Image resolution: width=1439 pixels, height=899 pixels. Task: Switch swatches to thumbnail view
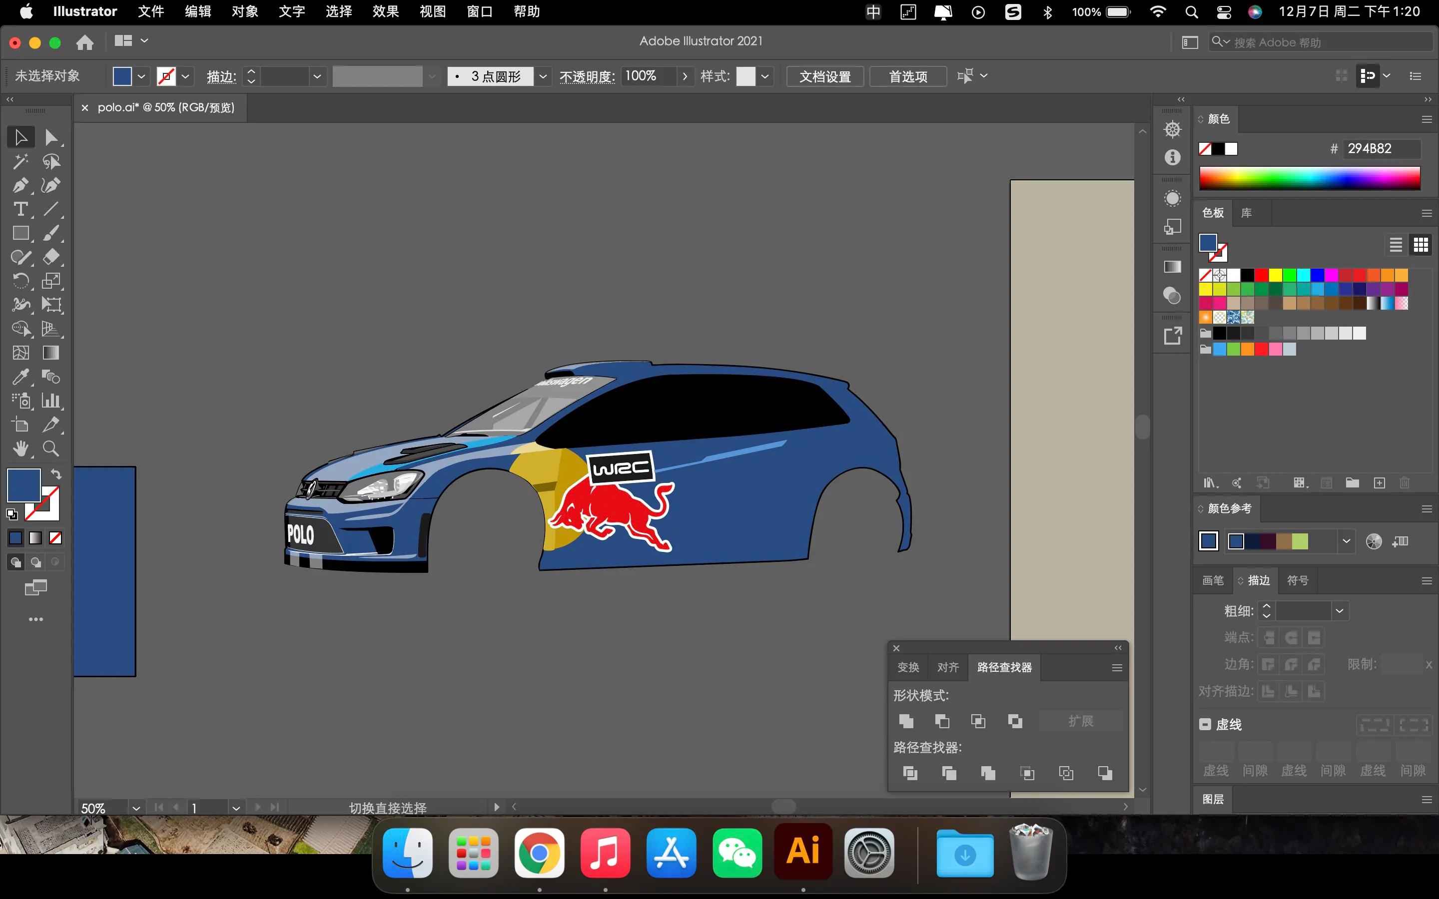point(1421,244)
